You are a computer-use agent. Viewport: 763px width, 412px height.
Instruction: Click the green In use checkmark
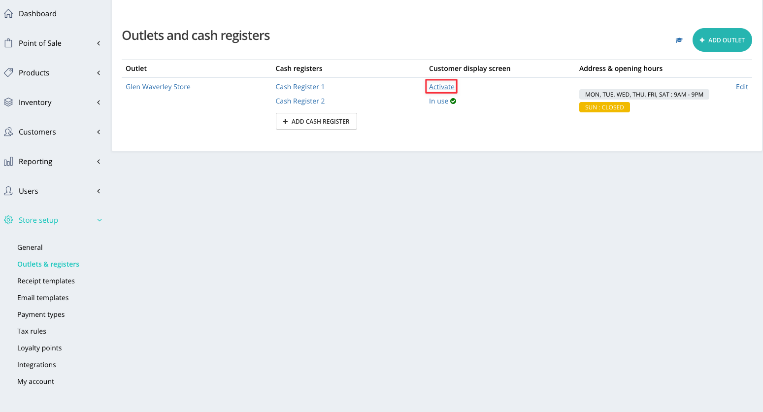coord(453,101)
